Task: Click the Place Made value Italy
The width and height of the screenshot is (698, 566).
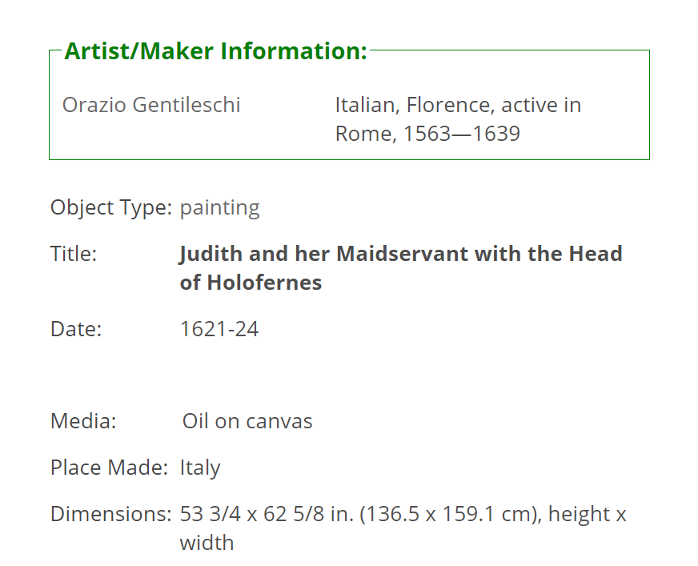Action: (x=200, y=468)
